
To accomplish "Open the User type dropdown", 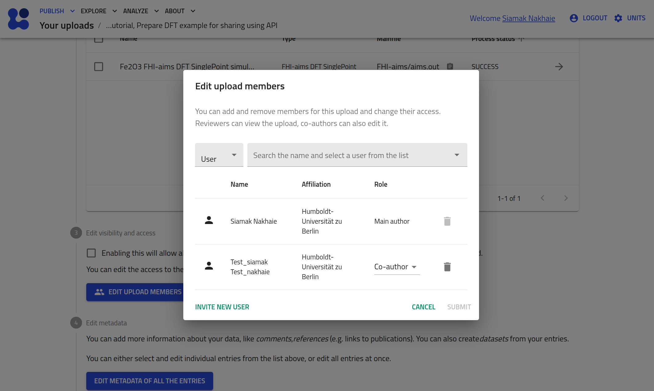I will click(x=219, y=155).
